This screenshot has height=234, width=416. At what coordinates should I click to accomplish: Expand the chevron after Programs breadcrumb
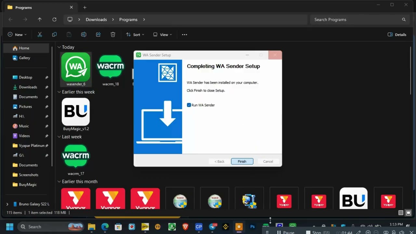click(144, 19)
